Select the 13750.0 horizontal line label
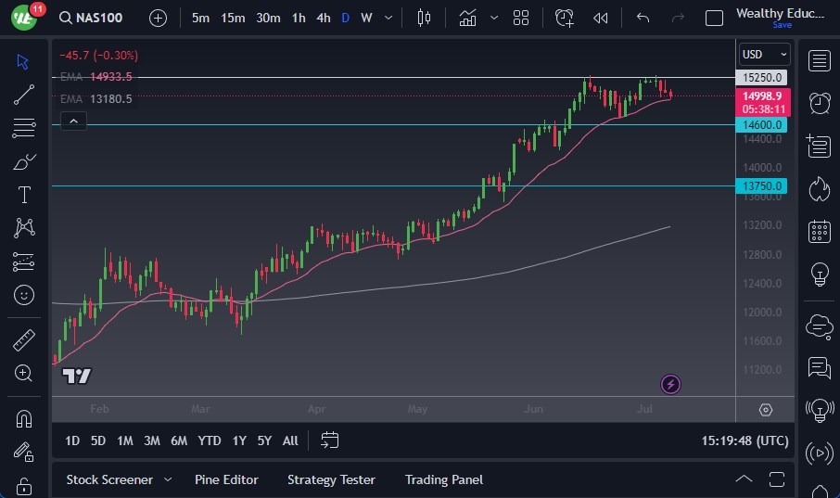Image resolution: width=840 pixels, height=498 pixels. [761, 186]
